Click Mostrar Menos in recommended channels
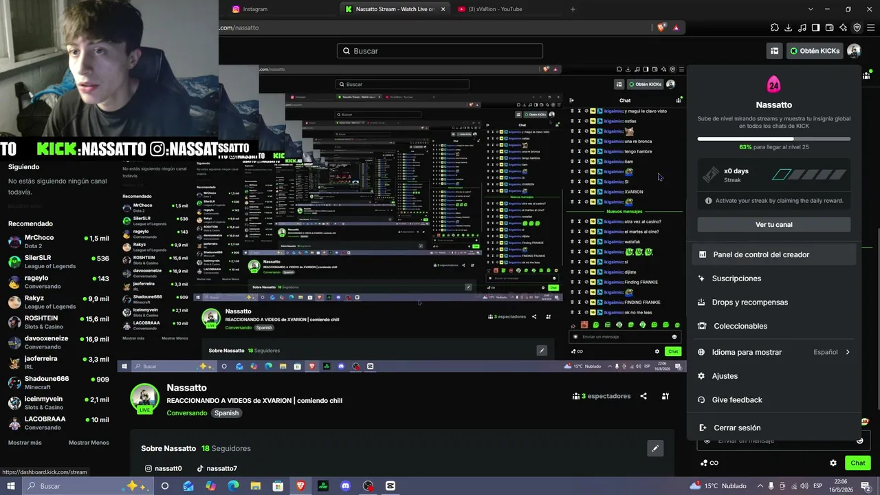The width and height of the screenshot is (880, 495). tap(89, 443)
